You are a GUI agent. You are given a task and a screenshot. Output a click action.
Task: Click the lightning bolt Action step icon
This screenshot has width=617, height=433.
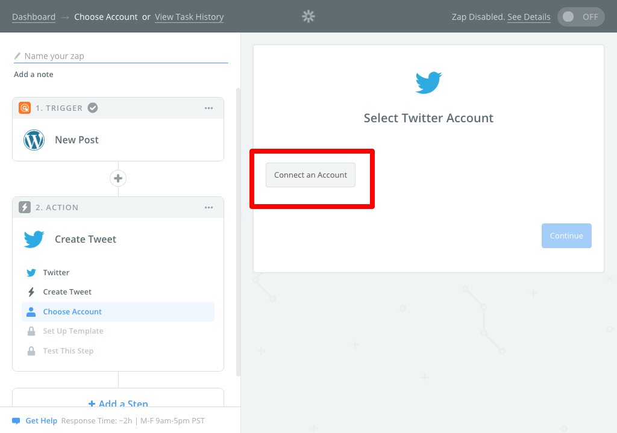(25, 207)
